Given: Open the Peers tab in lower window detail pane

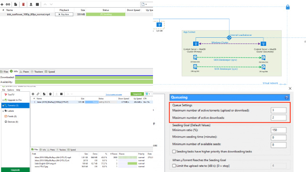Looking at the screenshot, I should [x=51, y=150].
